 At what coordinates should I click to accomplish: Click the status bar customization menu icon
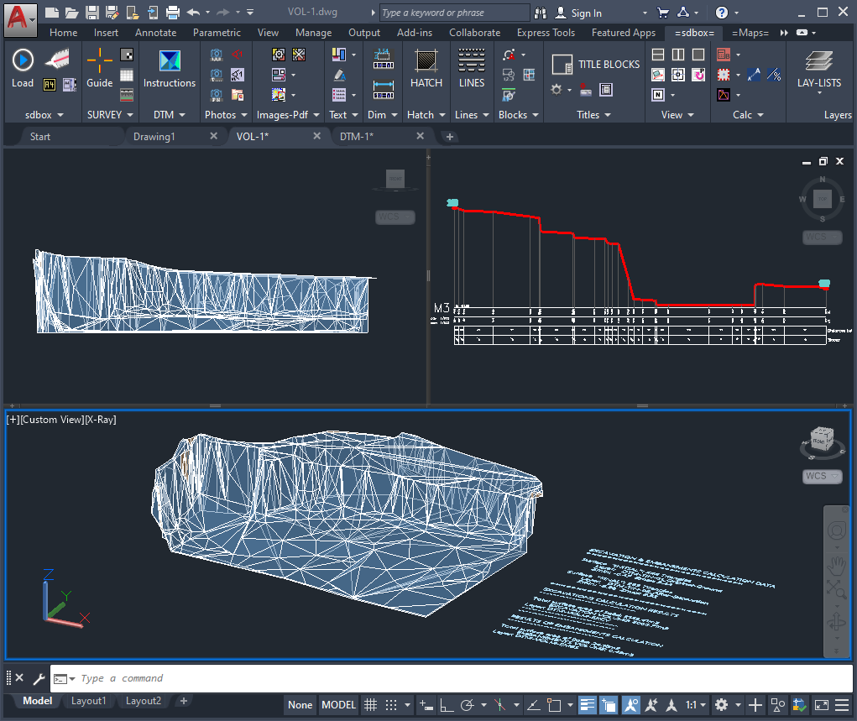point(842,705)
